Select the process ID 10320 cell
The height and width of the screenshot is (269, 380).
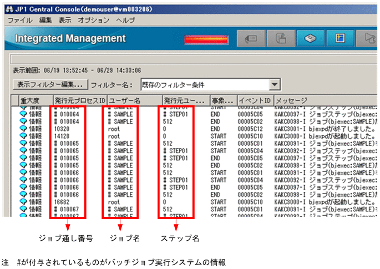pos(62,129)
